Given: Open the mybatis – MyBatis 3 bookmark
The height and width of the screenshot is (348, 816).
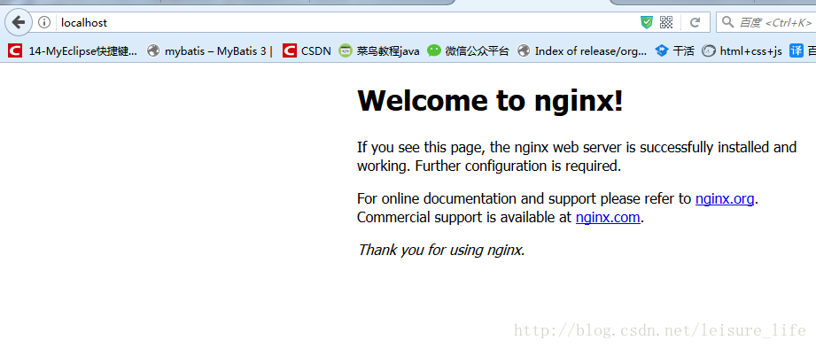Looking at the screenshot, I should (x=210, y=51).
